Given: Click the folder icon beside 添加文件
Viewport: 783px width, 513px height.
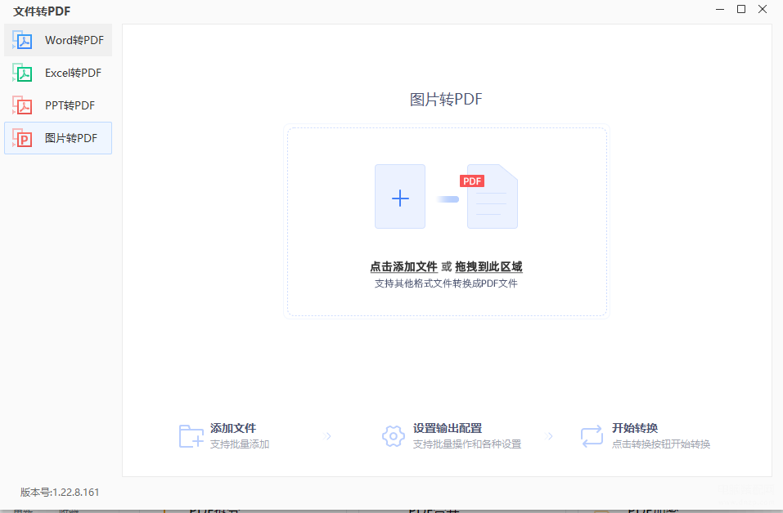Looking at the screenshot, I should [x=191, y=436].
